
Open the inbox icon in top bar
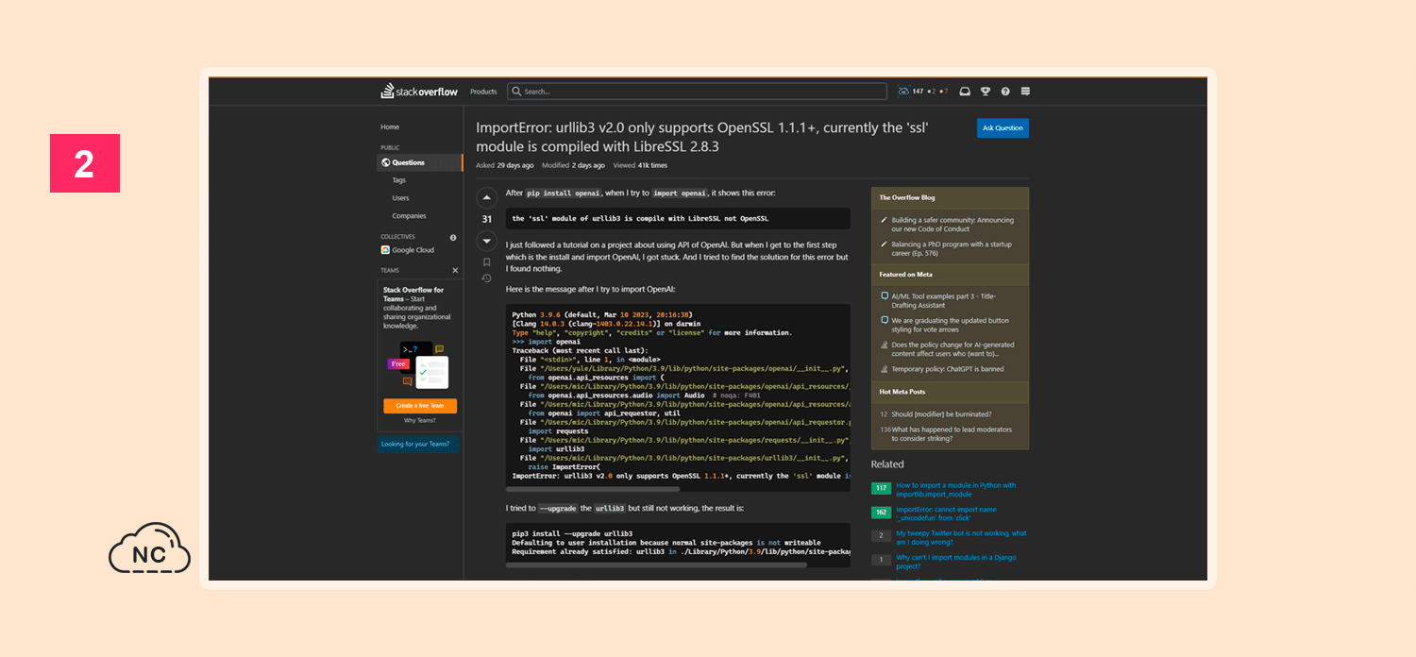click(965, 92)
